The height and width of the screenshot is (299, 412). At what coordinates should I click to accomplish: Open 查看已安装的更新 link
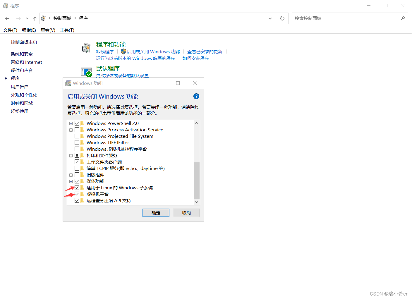pos(205,51)
